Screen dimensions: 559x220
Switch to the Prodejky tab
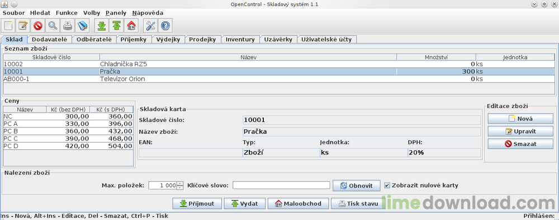click(x=202, y=40)
